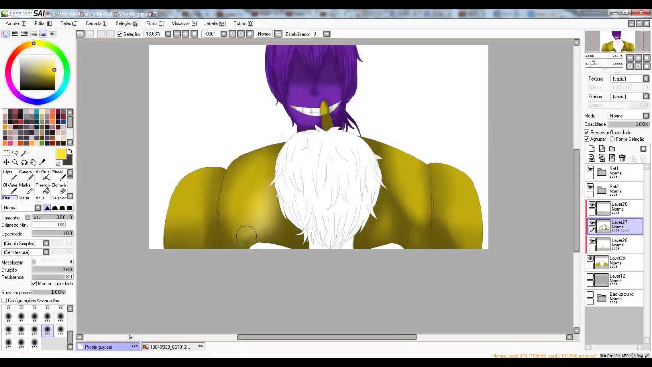The height and width of the screenshot is (367, 652).
Task: Open the Textura dropdown
Action: tap(631, 79)
